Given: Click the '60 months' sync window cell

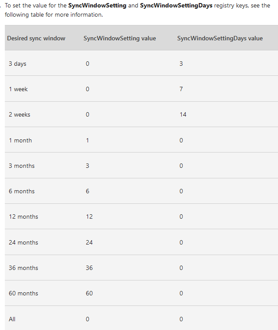Looking at the screenshot, I should (23, 293).
